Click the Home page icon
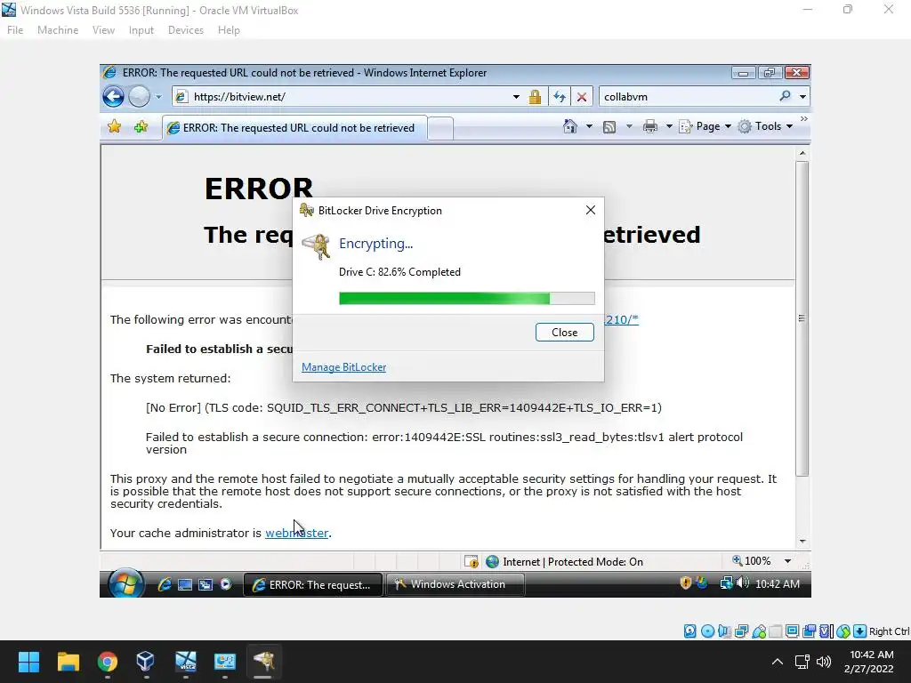The height and width of the screenshot is (683, 911). (x=570, y=126)
